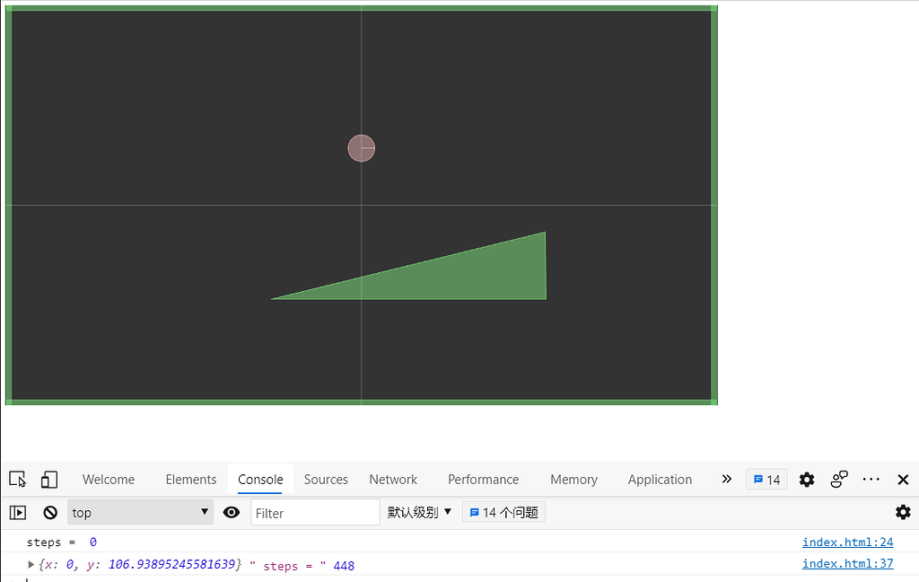
Task: Open the customize DevTools three-dot menu
Action: click(871, 480)
